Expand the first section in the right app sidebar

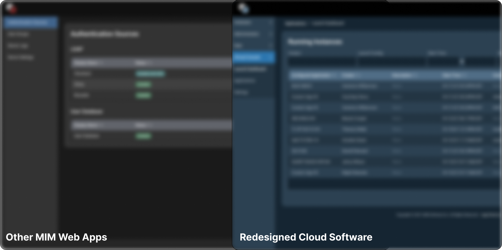[253, 23]
